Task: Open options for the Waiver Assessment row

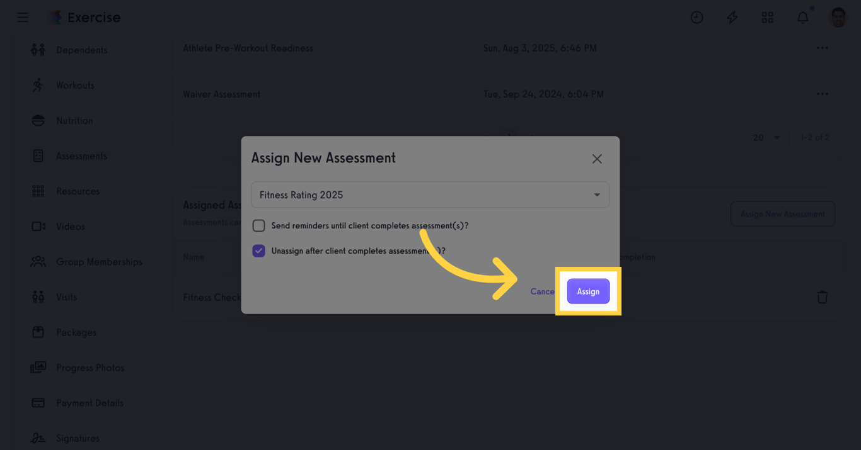Action: click(x=822, y=94)
